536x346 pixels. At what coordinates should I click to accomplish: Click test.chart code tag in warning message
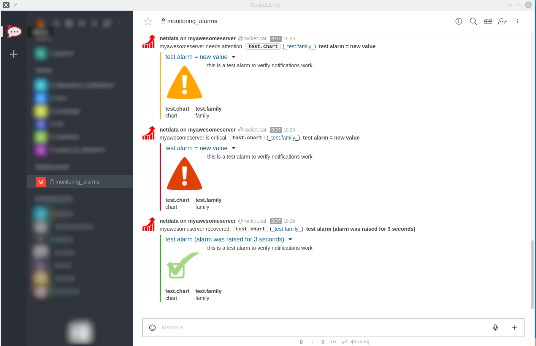263,46
